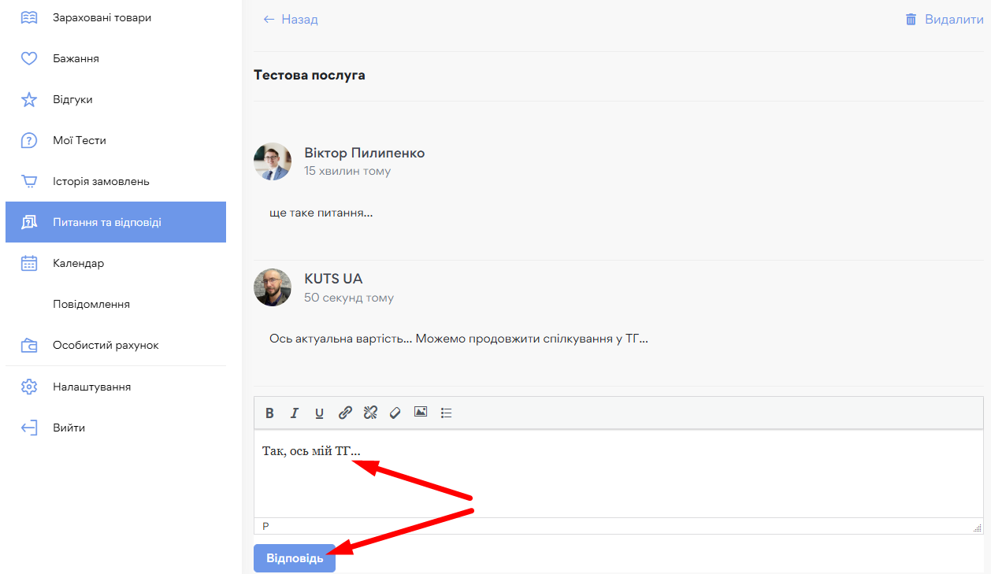Screen dimensions: 991x574
Task: Apply bold formatting in the editor
Action: (x=269, y=413)
